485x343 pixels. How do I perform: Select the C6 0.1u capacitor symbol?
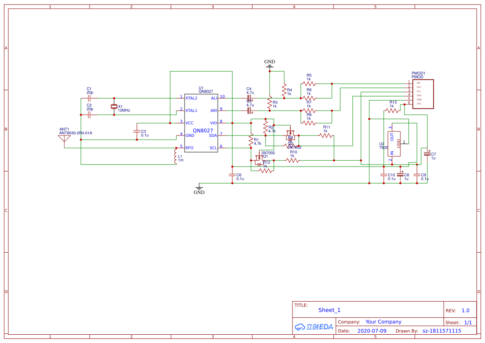coord(232,175)
